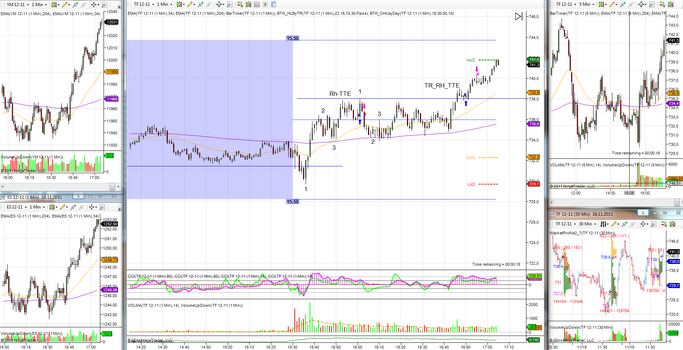Click the 12031 price marker on YM chart
Screen dimensions: 683x350
pyautogui.click(x=112, y=22)
